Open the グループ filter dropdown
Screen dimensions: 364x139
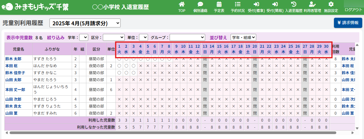[x=187, y=38]
